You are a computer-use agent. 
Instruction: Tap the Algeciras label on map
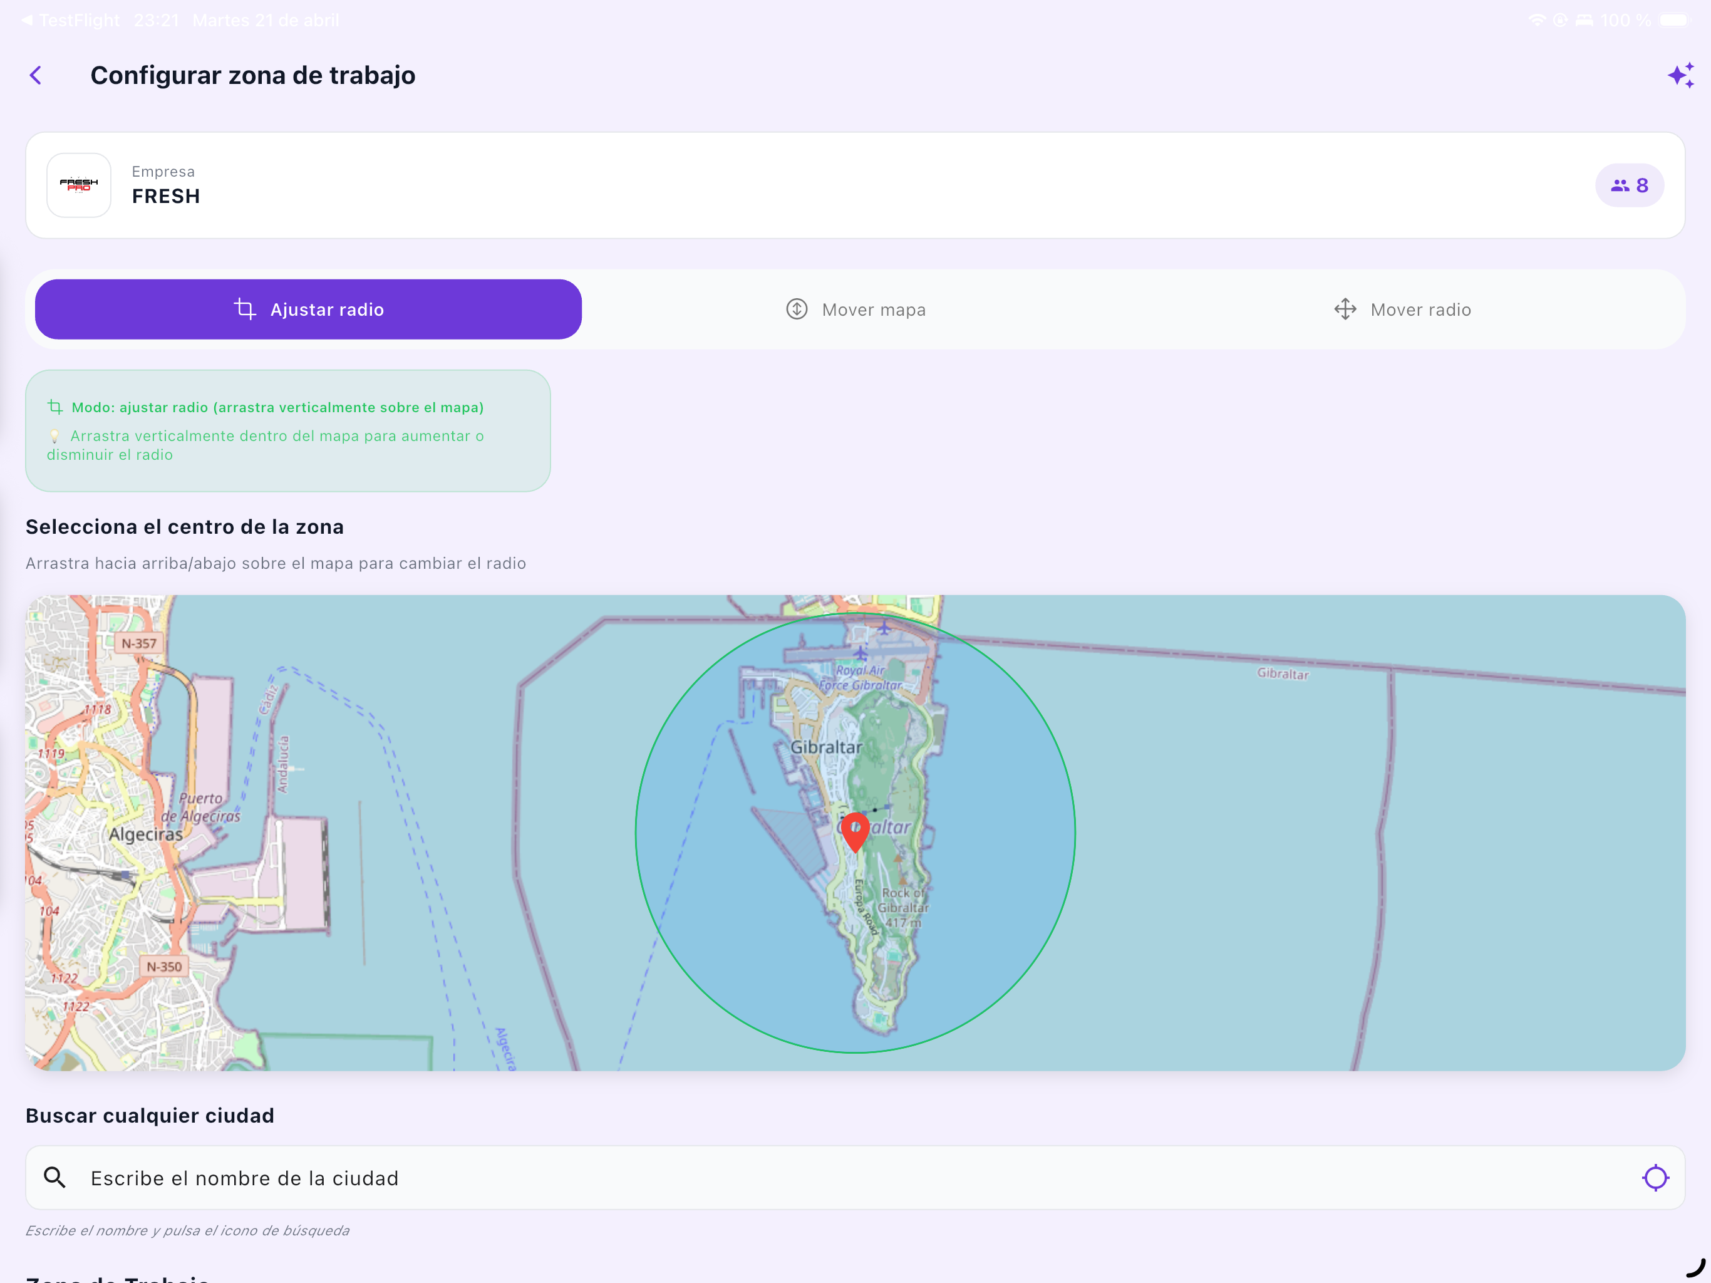point(145,834)
